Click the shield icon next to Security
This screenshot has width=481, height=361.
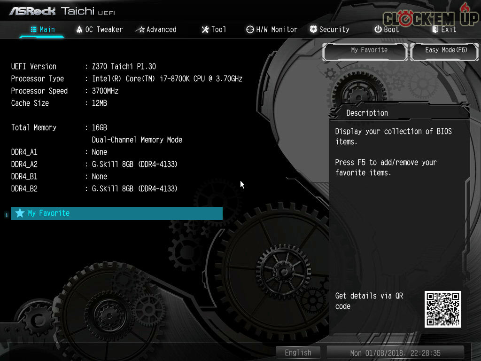313,30
